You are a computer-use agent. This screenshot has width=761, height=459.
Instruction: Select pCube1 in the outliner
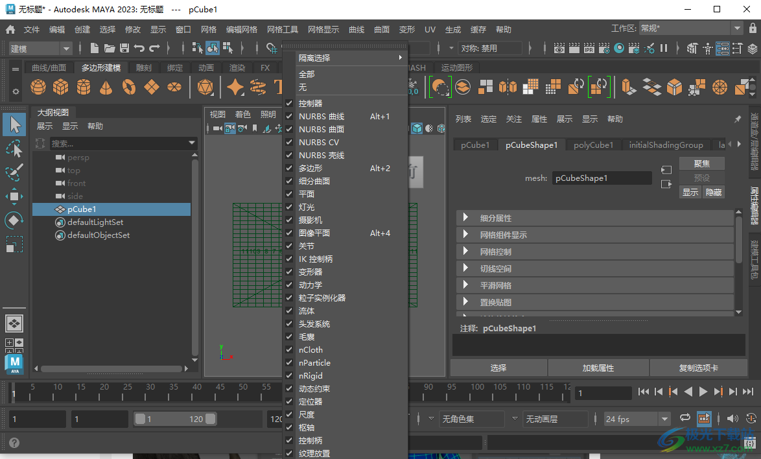pos(111,209)
